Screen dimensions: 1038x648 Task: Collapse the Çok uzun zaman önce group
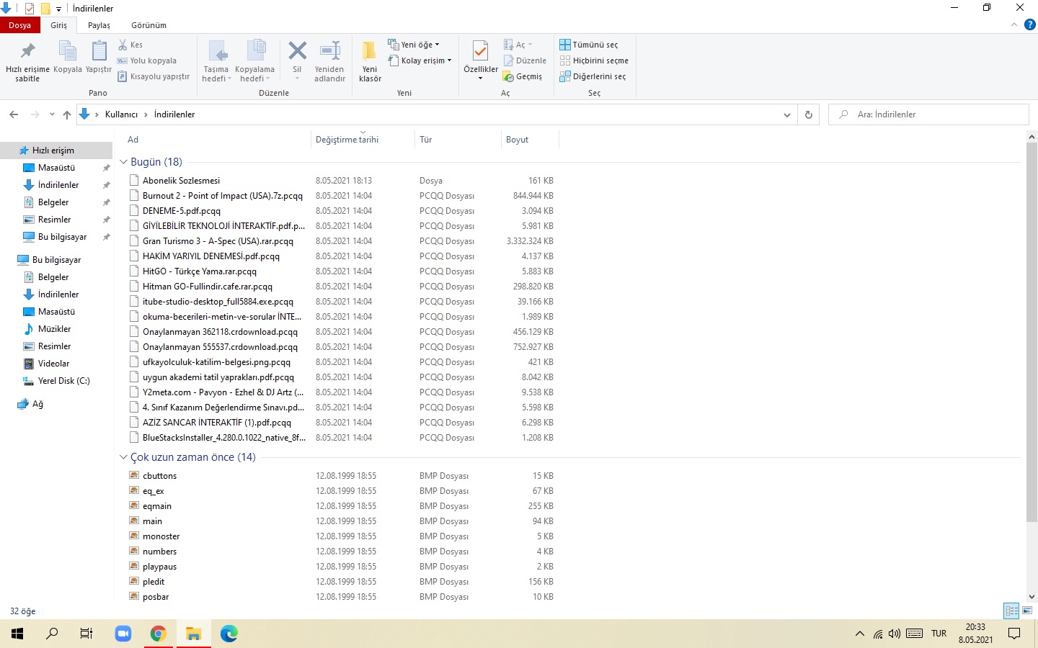click(123, 457)
